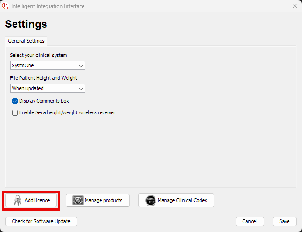Switch to the General Settings tab
302x232 pixels.
click(26, 41)
